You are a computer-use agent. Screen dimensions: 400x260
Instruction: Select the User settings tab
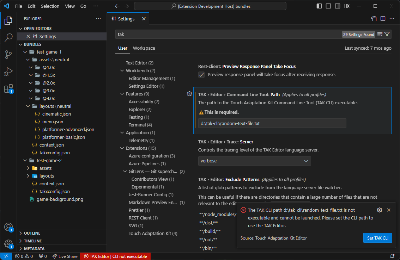pos(123,48)
